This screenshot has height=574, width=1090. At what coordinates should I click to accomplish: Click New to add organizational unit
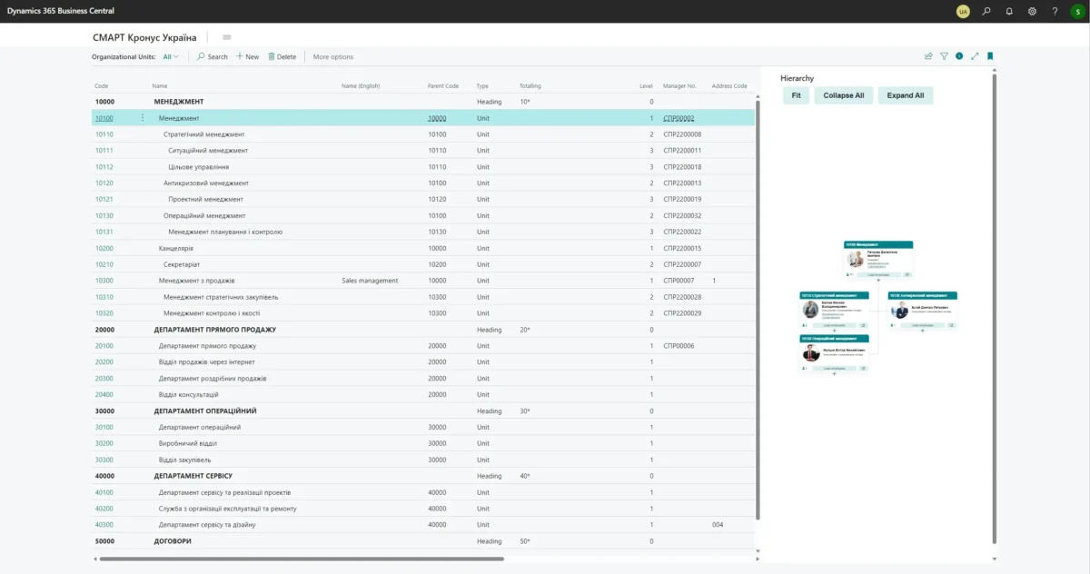click(247, 57)
